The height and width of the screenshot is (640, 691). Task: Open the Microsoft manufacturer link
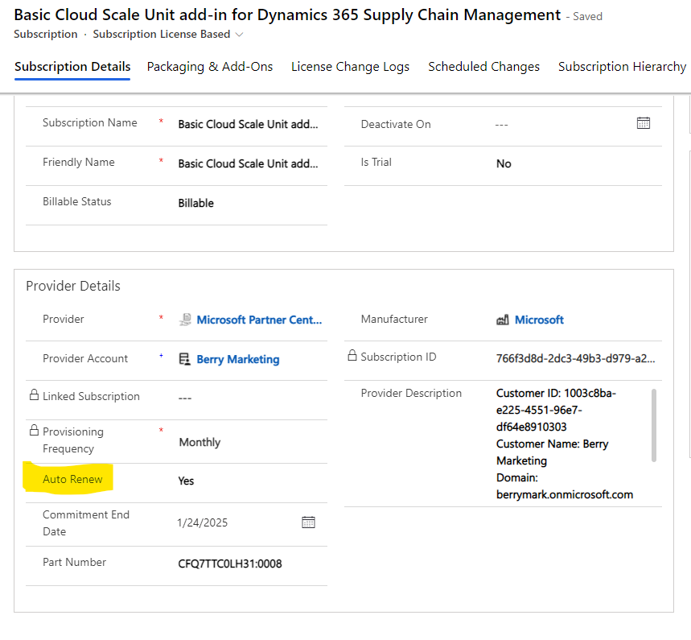click(x=539, y=320)
